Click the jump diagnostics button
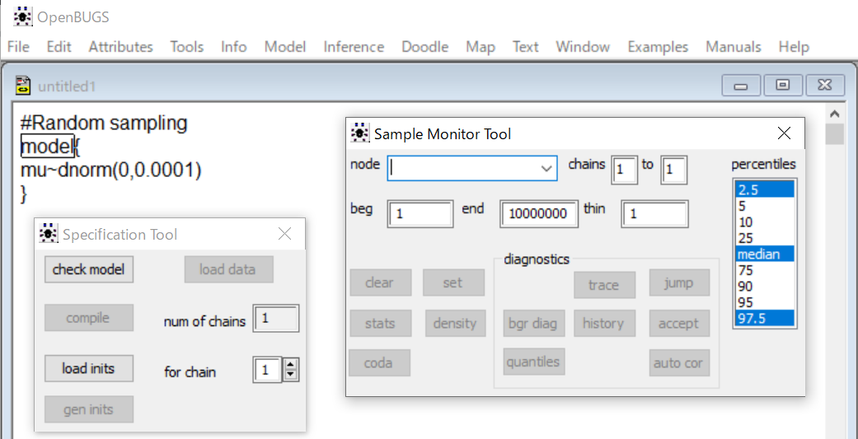Viewport: 858px width, 439px height. [680, 283]
